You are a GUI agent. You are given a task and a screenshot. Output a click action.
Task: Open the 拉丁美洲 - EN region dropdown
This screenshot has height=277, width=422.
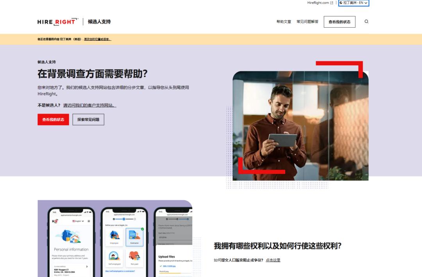click(354, 3)
